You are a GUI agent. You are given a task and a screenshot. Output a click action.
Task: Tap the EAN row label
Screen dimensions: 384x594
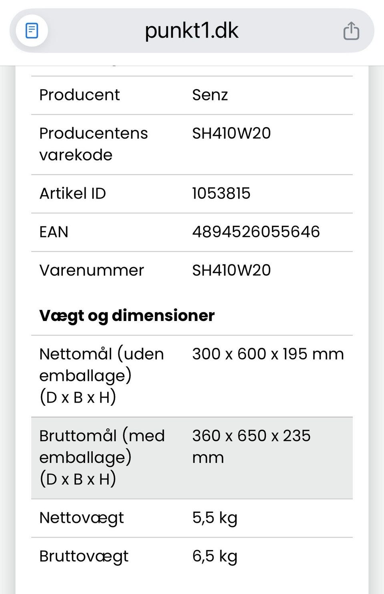click(54, 232)
